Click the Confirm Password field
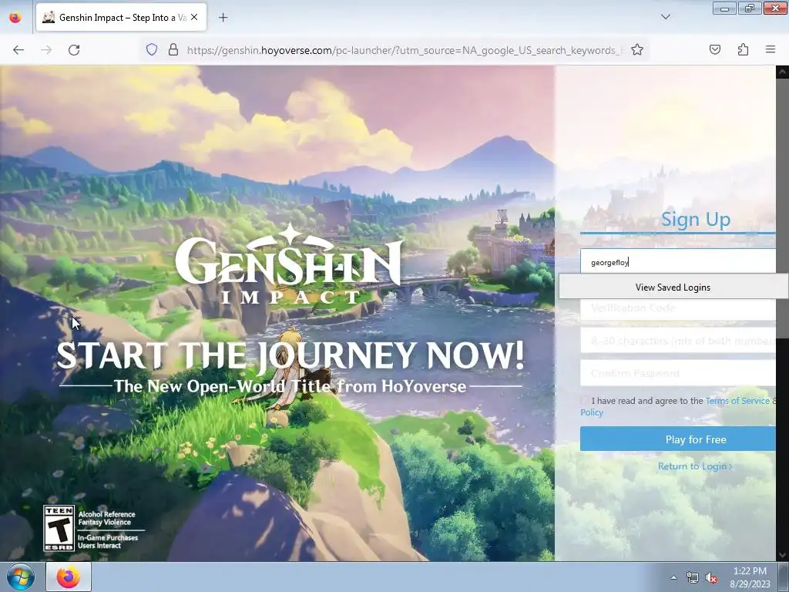 (678, 373)
